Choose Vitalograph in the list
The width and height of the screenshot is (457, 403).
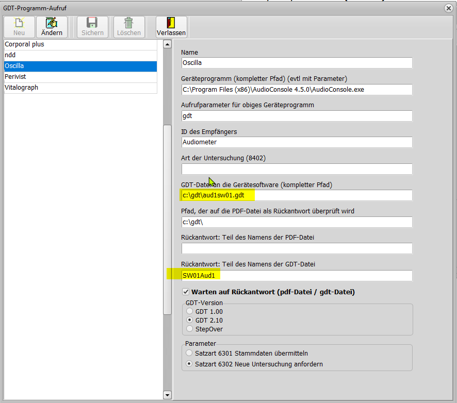80,88
